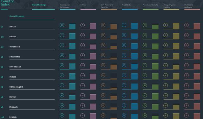
Task: Open the World Order tab
Action: coord(127,5)
